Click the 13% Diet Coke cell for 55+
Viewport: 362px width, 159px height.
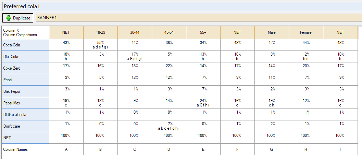pos(203,57)
